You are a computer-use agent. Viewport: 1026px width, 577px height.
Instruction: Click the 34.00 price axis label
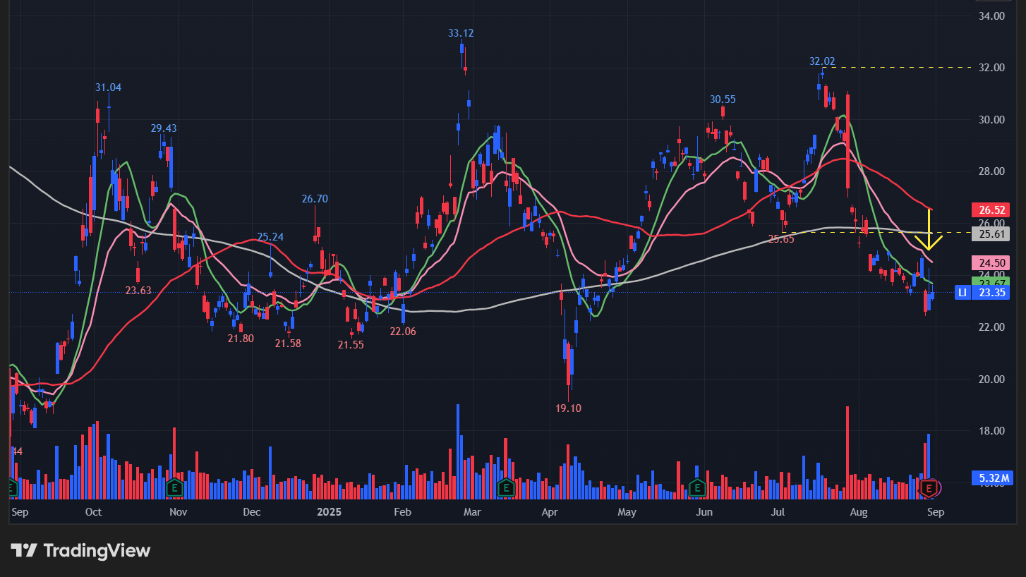click(x=992, y=16)
